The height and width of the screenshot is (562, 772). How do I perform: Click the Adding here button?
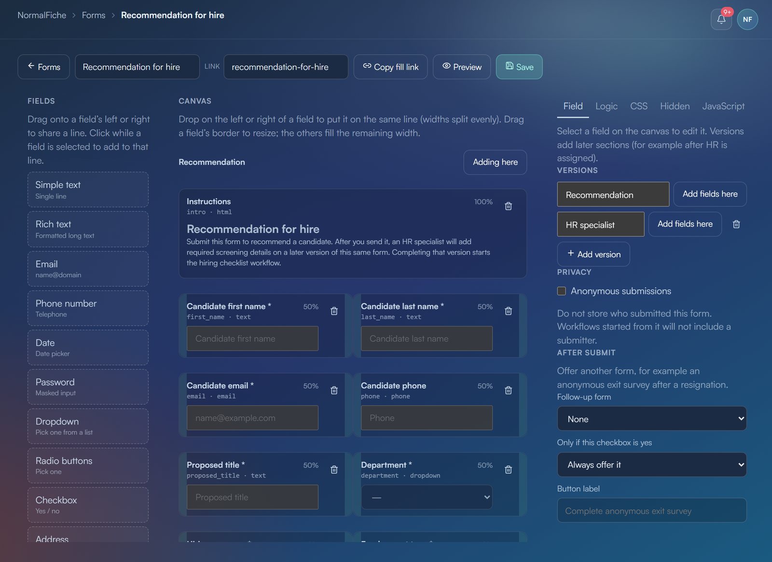(x=495, y=162)
